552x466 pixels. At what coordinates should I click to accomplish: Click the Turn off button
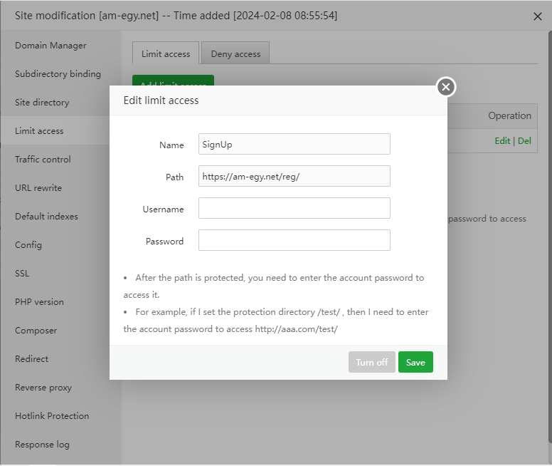pyautogui.click(x=371, y=362)
